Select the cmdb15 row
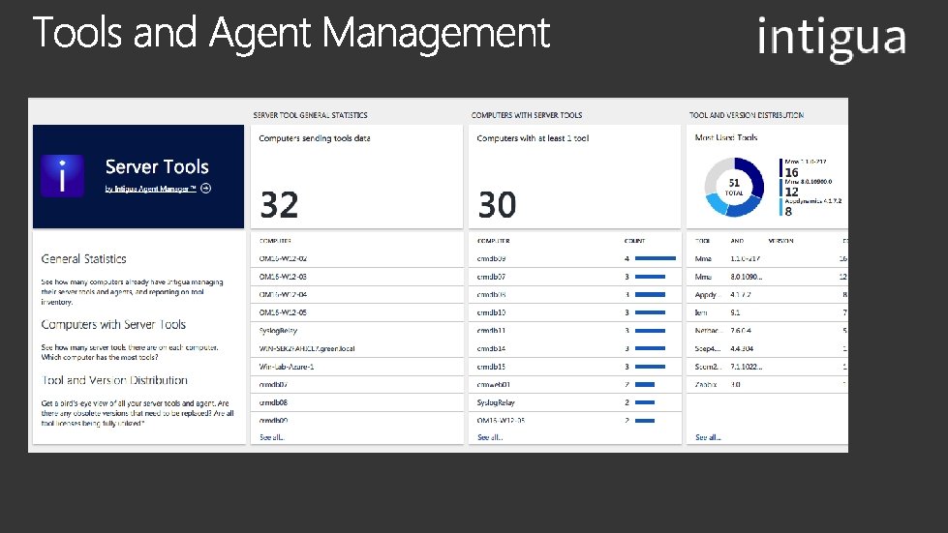Viewport: 948px width, 533px height. [x=574, y=367]
